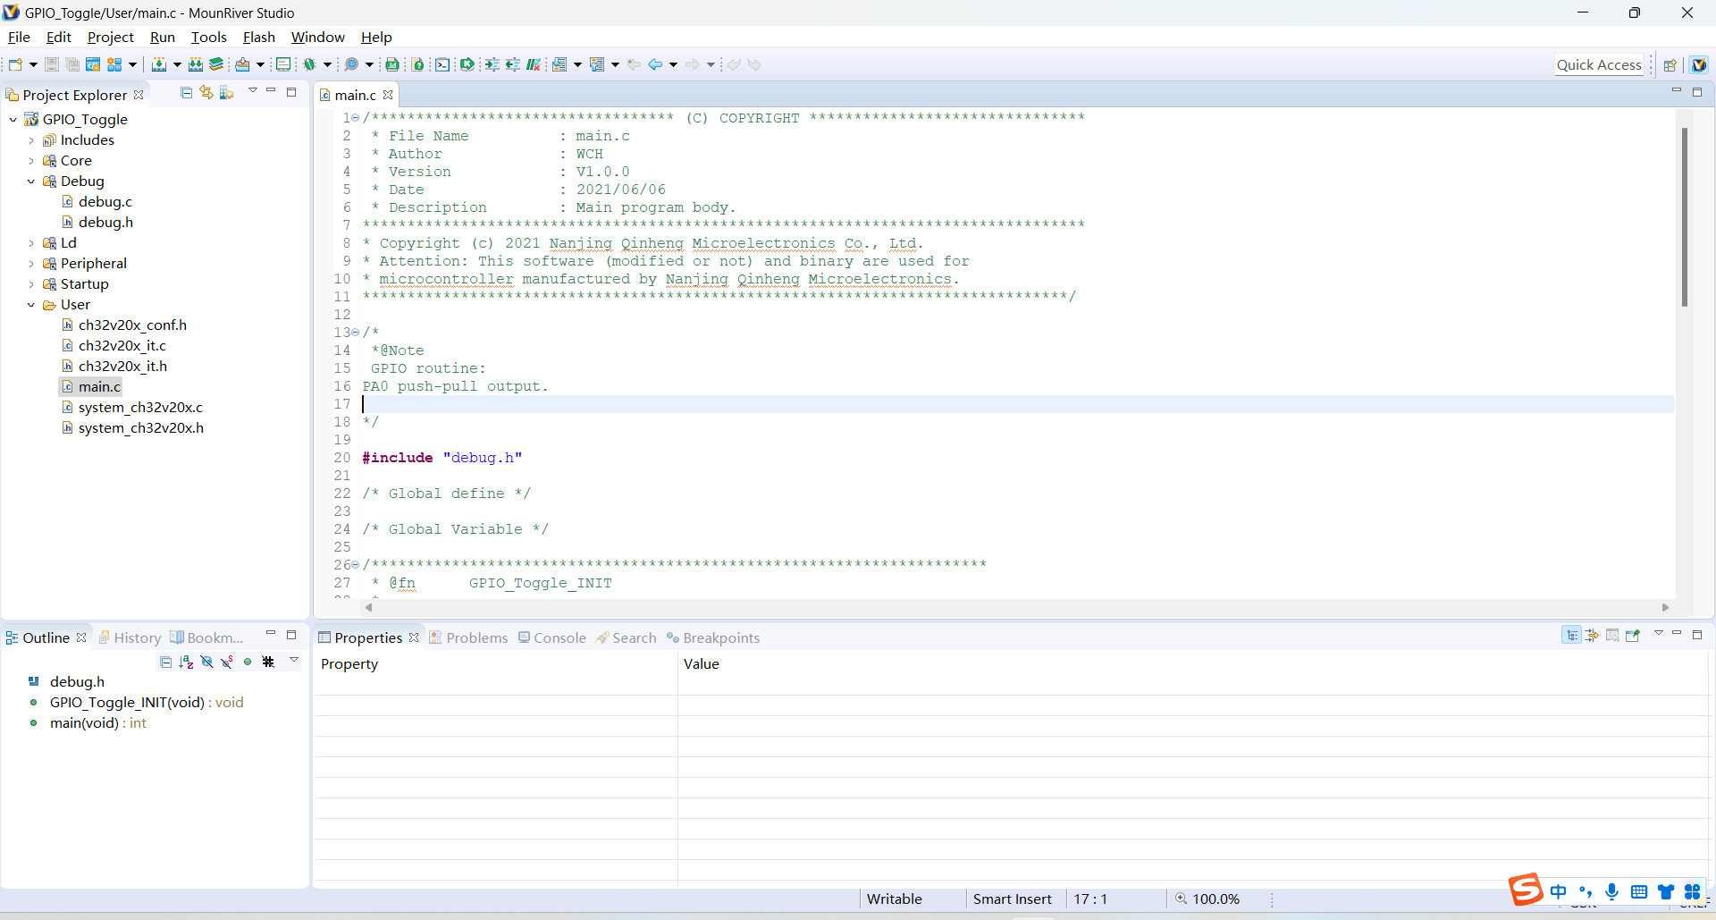
Task: Expand the Includes folder
Action: pos(31,139)
